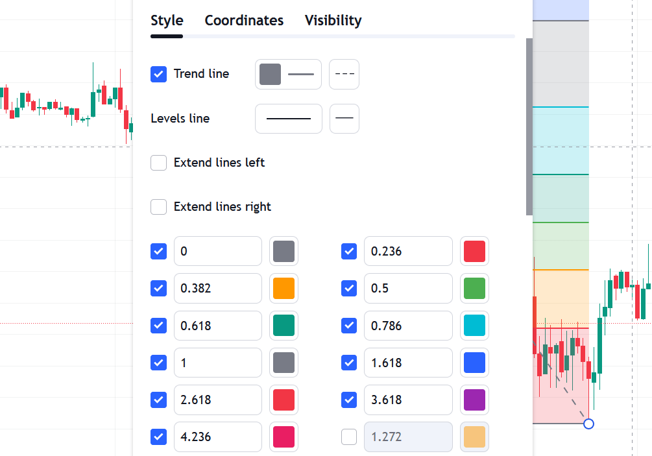This screenshot has width=652, height=456.
Task: Switch to the Coordinates tab
Action: [x=244, y=20]
